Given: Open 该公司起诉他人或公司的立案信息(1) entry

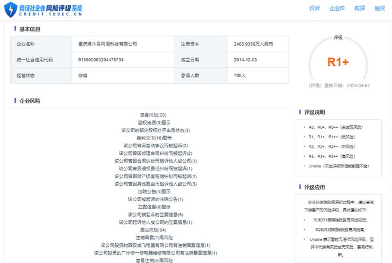Looking at the screenshot, I should [156, 222].
